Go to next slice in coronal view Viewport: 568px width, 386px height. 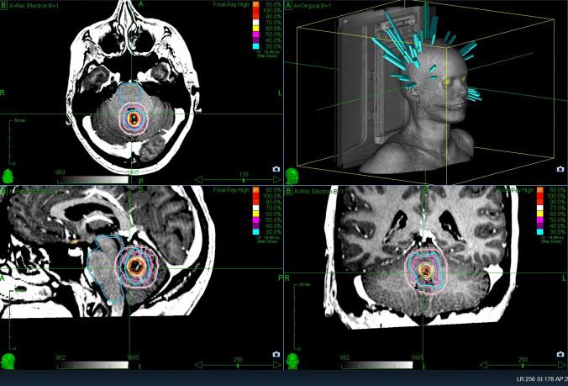click(x=561, y=365)
